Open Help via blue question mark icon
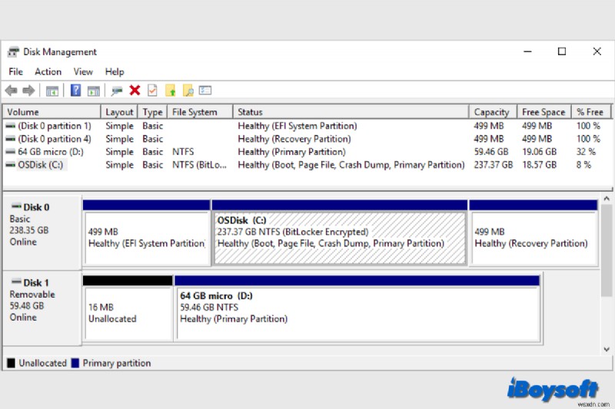Screen dimensions: 615x409 click(x=75, y=91)
